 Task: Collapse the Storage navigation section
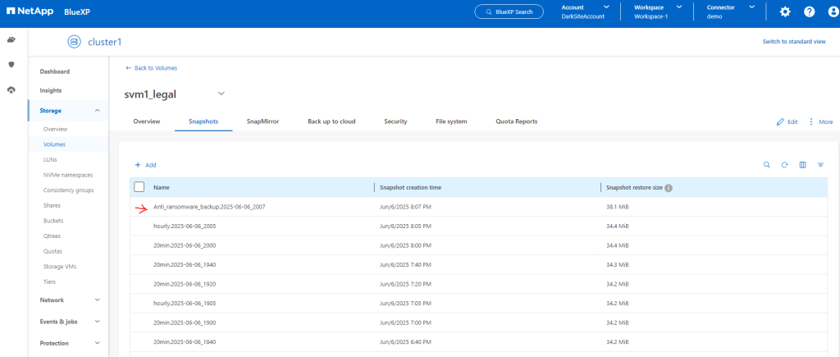tap(98, 110)
